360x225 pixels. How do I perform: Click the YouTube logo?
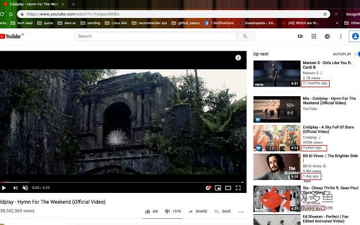pos(10,36)
